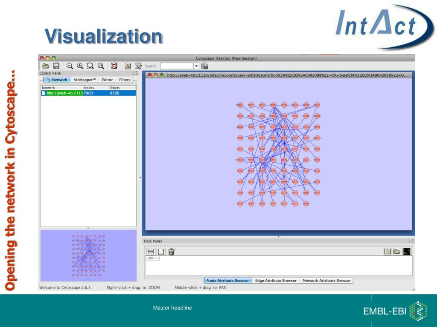Screen dimensions: 437x327
Task: Click the ID column header in Data Panel
Action: pyautogui.click(x=152, y=258)
